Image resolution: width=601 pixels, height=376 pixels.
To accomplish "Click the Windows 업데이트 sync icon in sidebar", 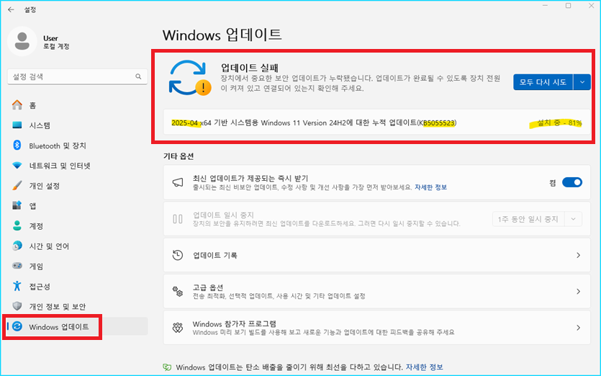I will point(17,326).
